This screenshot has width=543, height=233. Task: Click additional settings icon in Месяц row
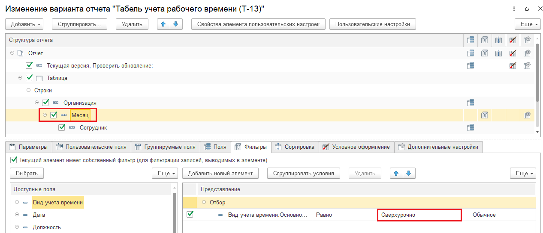527,115
